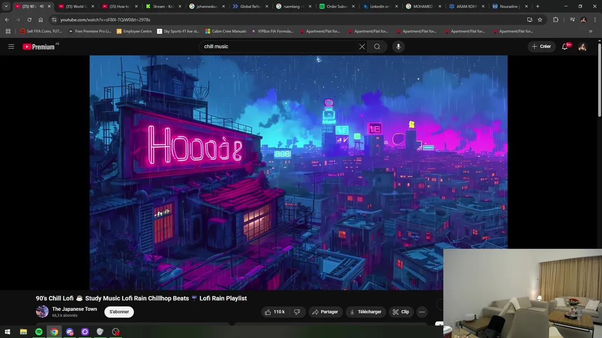The height and width of the screenshot is (338, 602).
Task: Open VIPBox FIA Formula bookmark
Action: (x=272, y=31)
